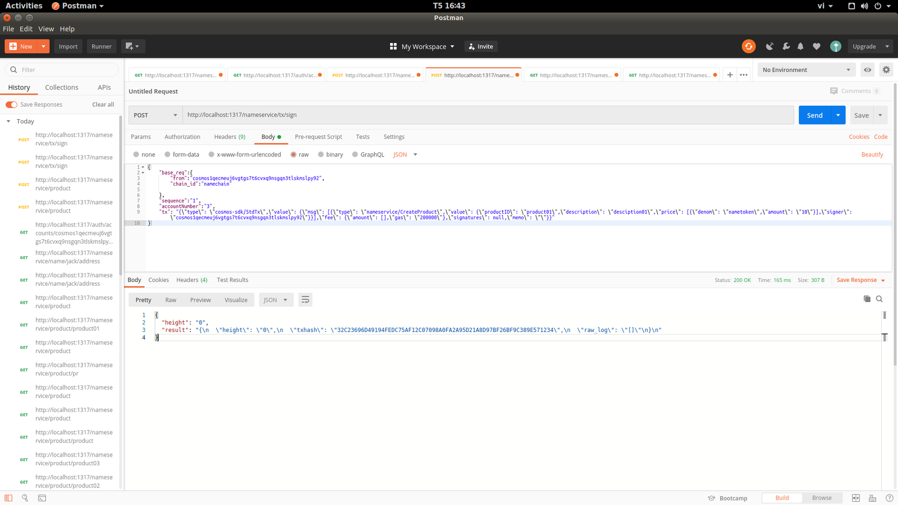Screen dimensions: 898x505
Task: Add a new request tab
Action: 730,75
